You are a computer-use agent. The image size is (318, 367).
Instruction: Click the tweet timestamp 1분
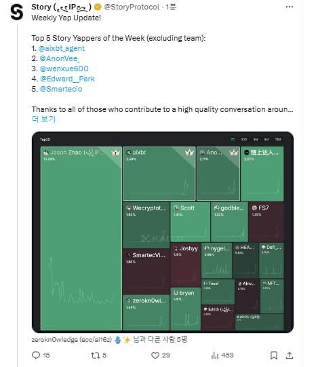tap(171, 7)
